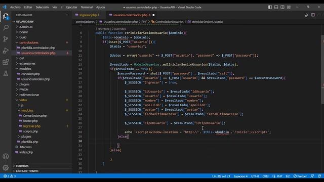This screenshot has height=182, width=324.
Task: Open the Archivo menu
Action: (15, 7)
